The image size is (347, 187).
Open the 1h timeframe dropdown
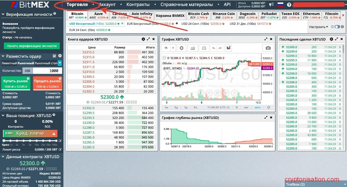[x=173, y=48]
